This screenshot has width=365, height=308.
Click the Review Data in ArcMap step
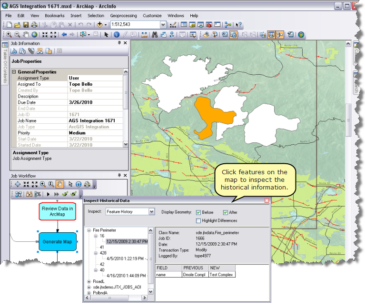coord(58,211)
